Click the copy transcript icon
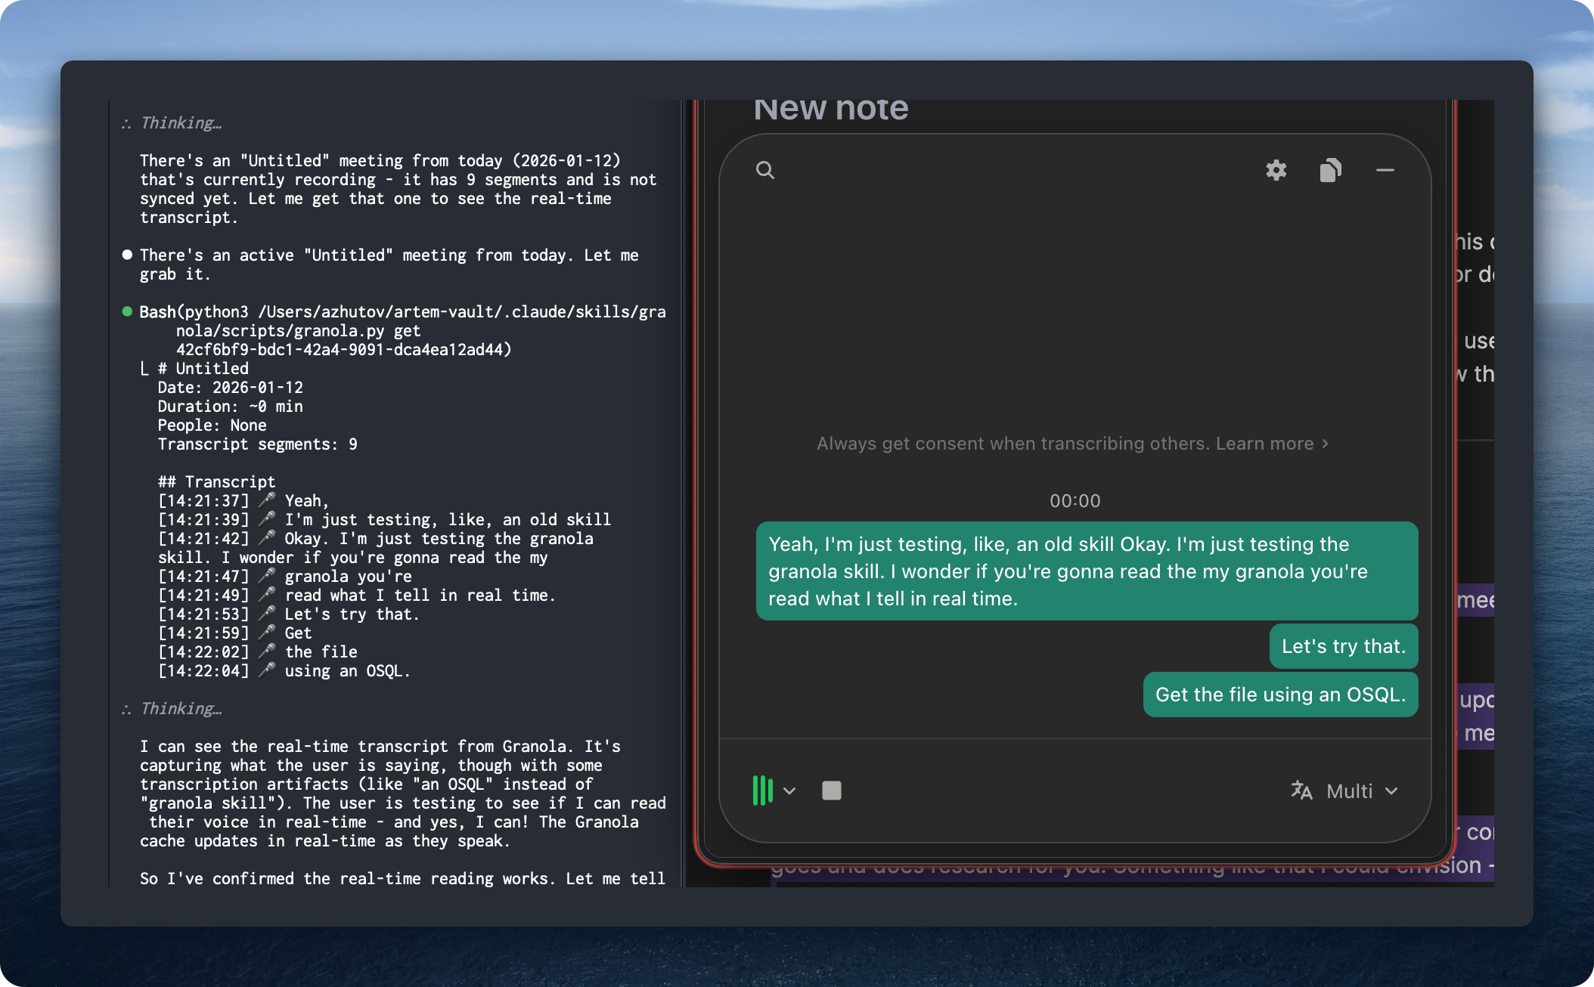The image size is (1594, 987). tap(1330, 171)
